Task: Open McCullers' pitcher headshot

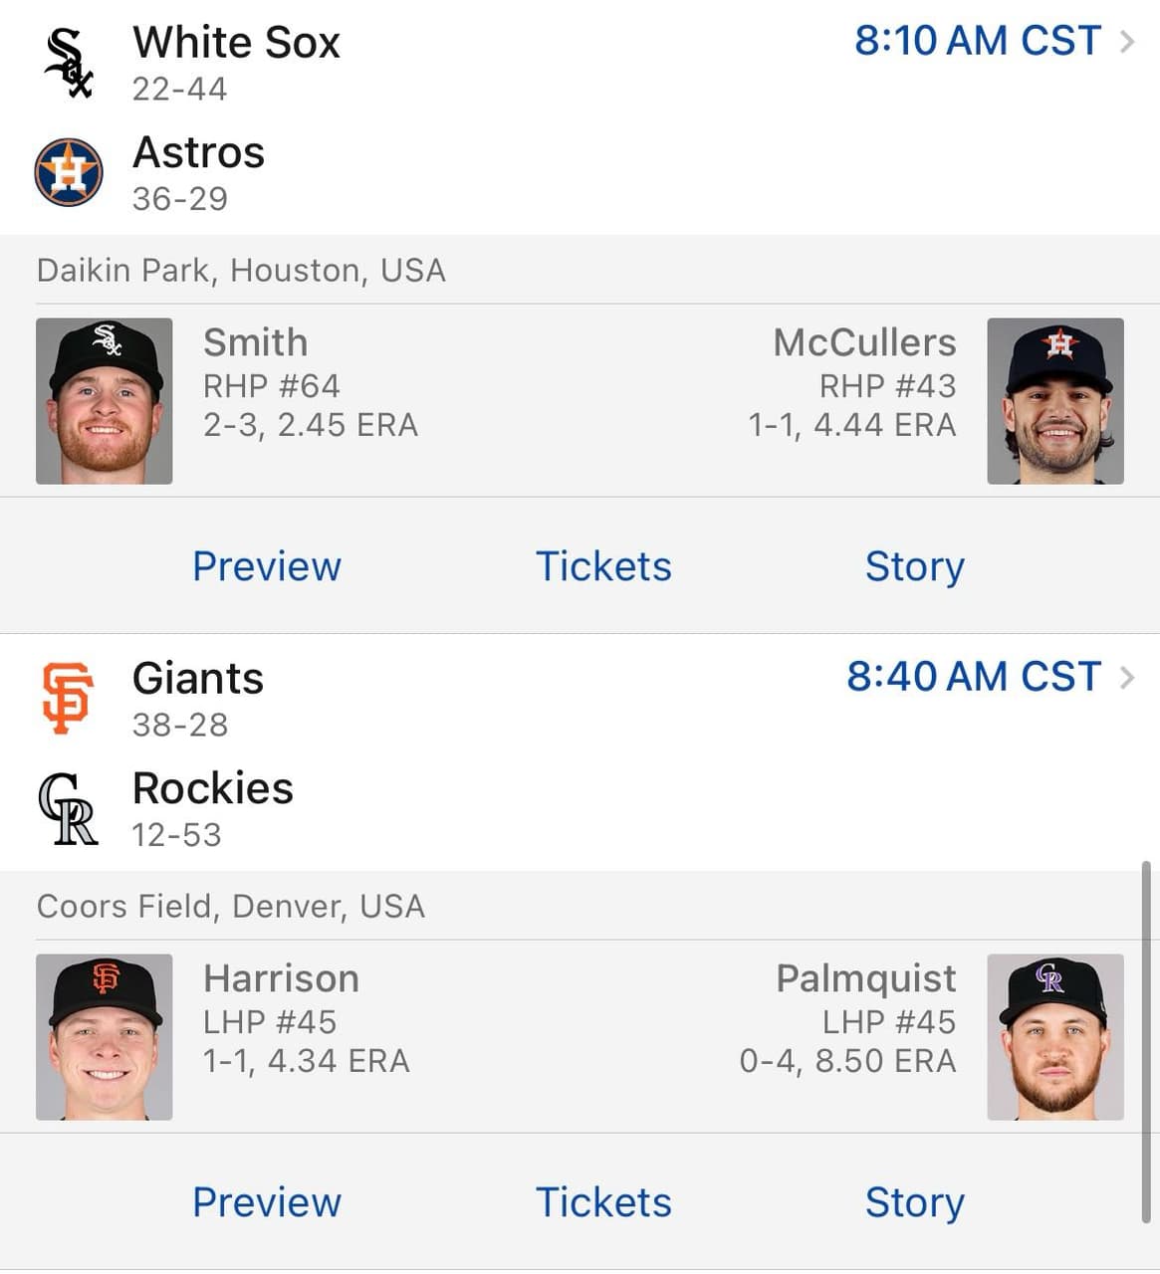Action: [x=1054, y=401]
